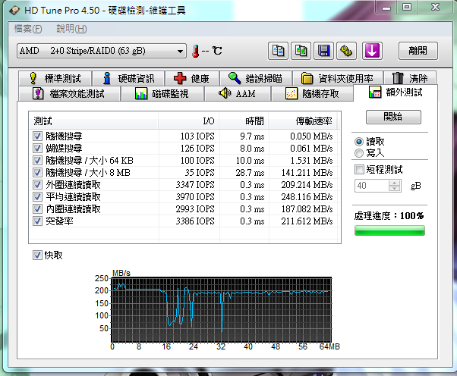Open the 錯誤掃瞄 error scan tab

(x=256, y=78)
